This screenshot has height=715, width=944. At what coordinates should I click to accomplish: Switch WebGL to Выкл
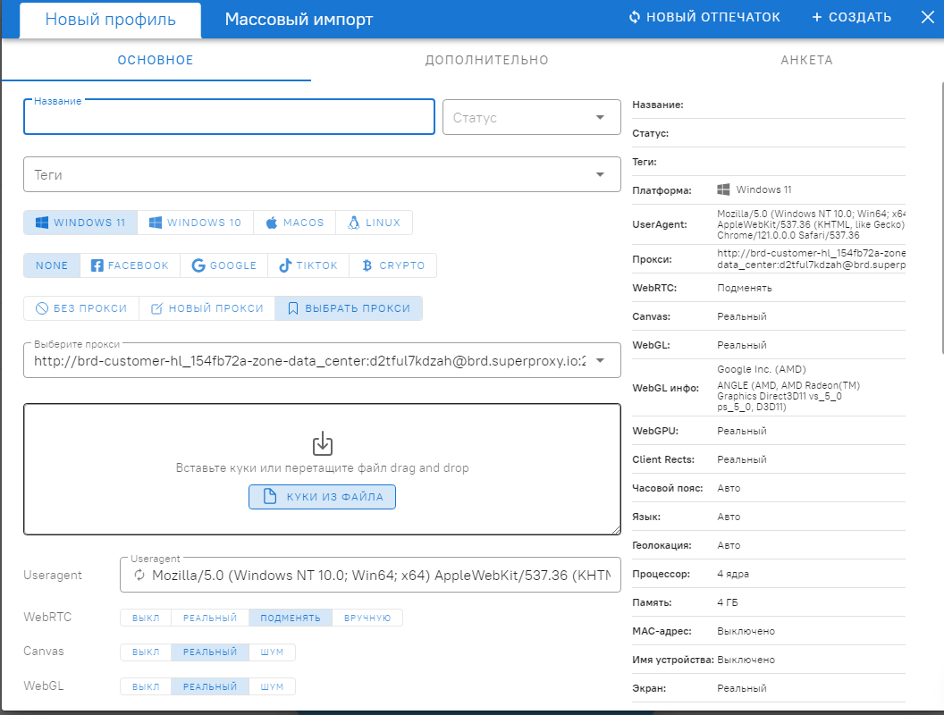[x=146, y=686]
